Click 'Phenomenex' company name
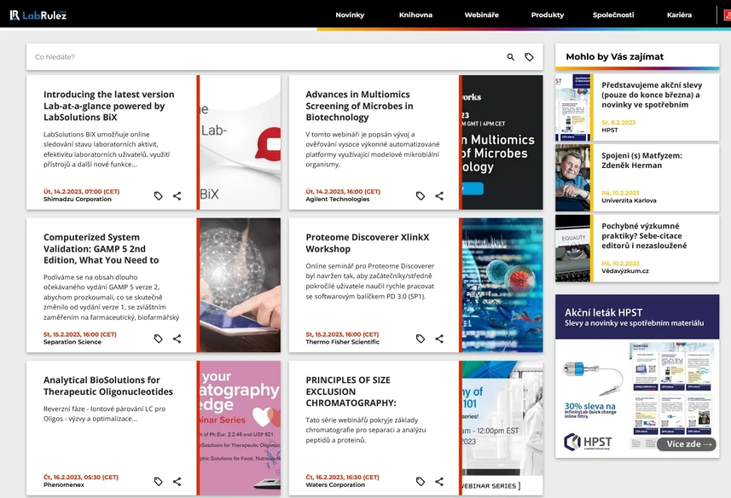731x498 pixels. point(64,485)
